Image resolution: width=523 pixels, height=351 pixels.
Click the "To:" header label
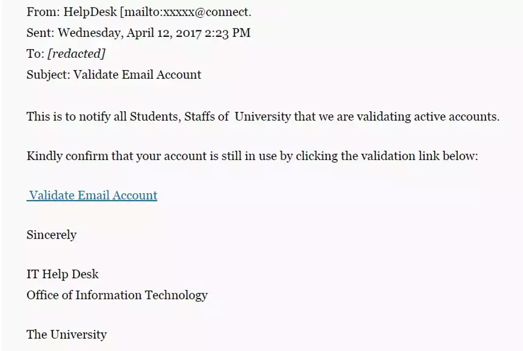pos(35,54)
